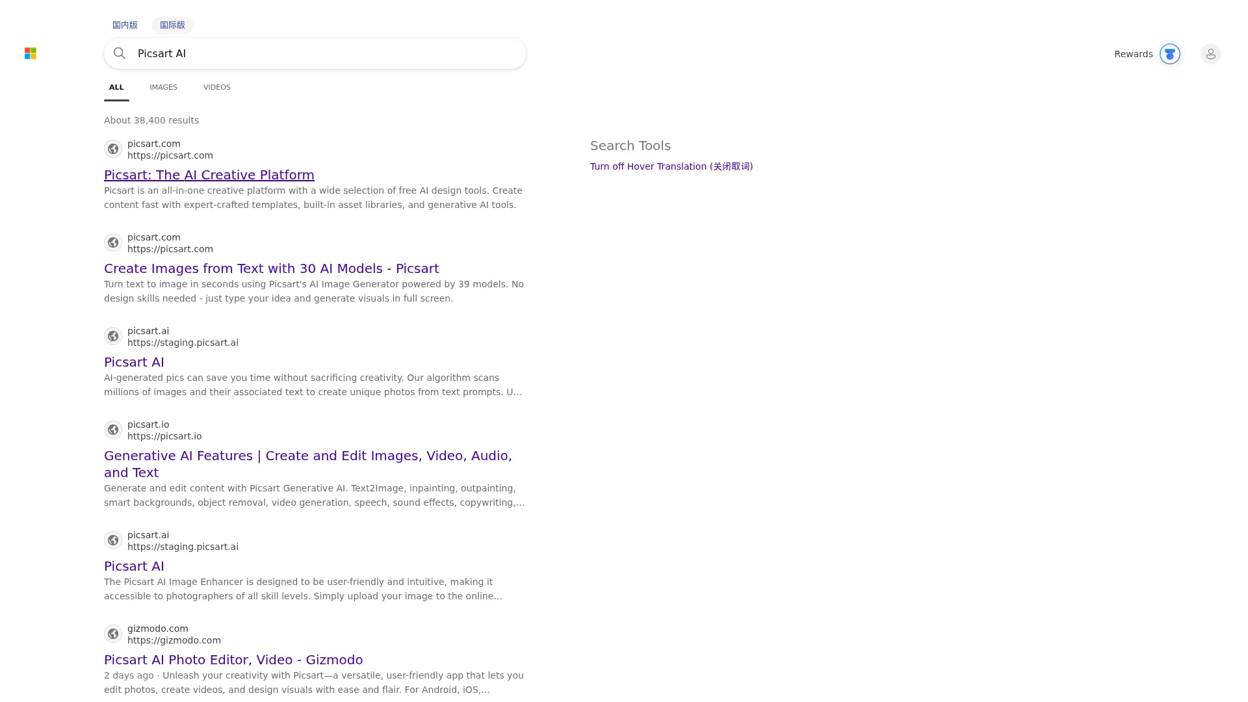Switch to the IMAGES tab

point(163,87)
